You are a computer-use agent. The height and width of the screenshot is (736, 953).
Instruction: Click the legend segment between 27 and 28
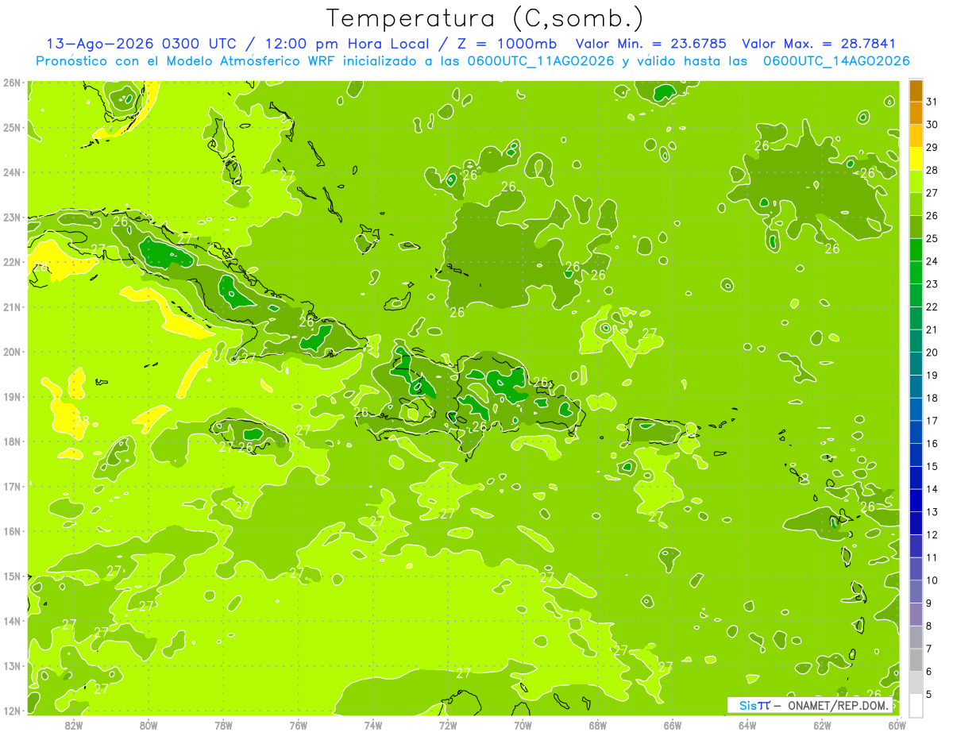coord(916,182)
